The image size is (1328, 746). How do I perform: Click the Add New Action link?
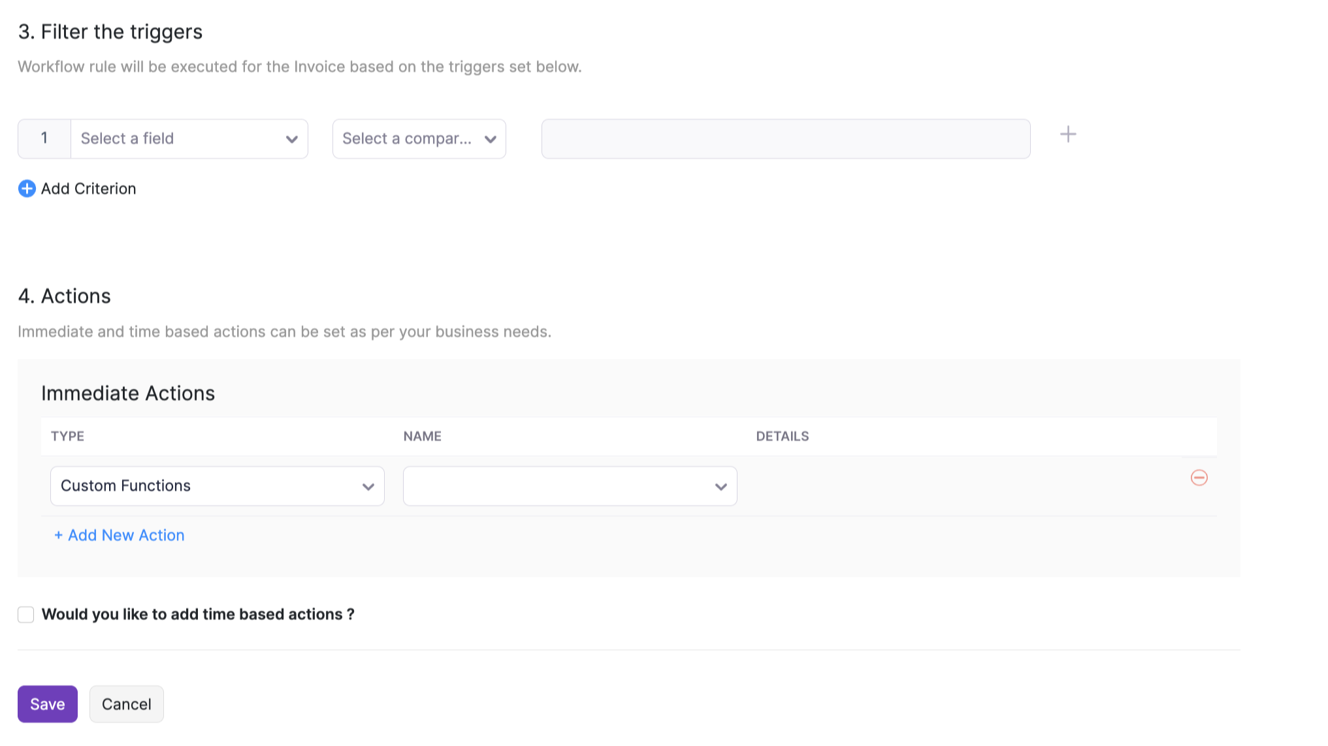[120, 535]
